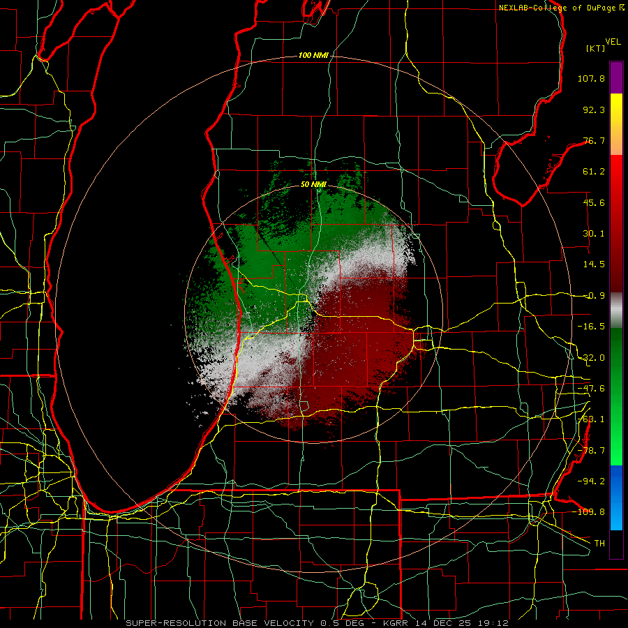Click the [KT] units label
This screenshot has height=628, width=628.
tap(595, 48)
